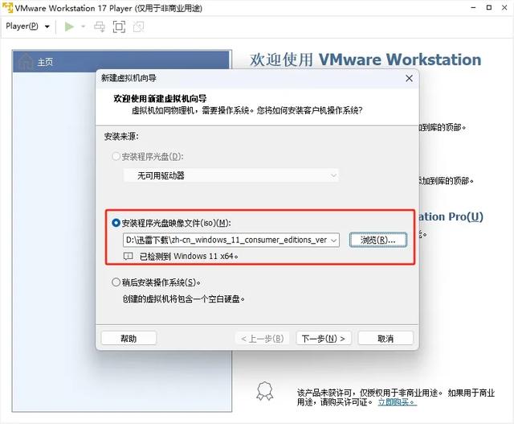Click the 上一步(B) back button
Image resolution: width=514 pixels, height=424 pixels.
click(x=263, y=338)
